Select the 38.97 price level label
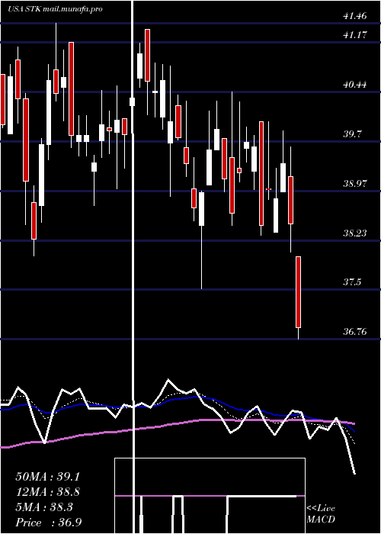This screenshot has height=534, width=381. point(355,184)
